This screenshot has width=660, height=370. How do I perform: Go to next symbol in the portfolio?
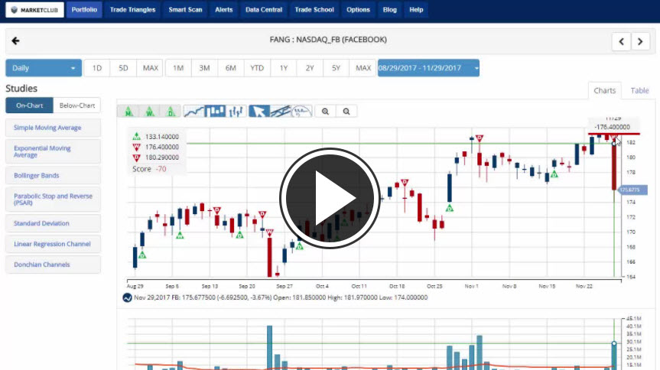pos(640,41)
